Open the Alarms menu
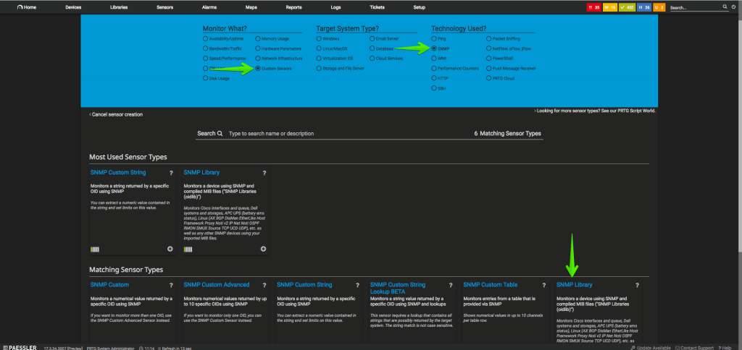742x350 pixels. pyautogui.click(x=209, y=7)
